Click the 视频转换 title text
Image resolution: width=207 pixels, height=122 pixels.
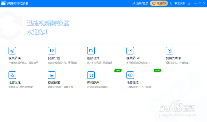[15, 58]
